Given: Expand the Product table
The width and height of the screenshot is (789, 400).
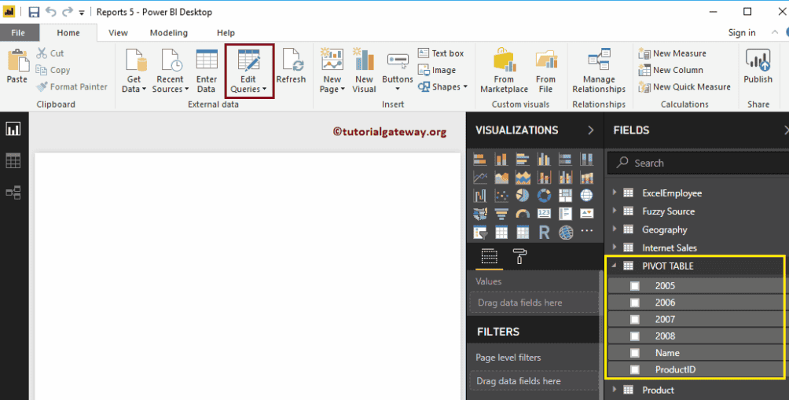Looking at the screenshot, I should (615, 390).
